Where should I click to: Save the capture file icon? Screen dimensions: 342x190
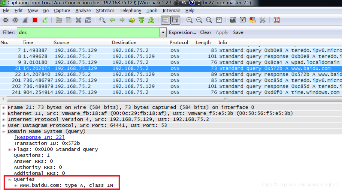coord(69,20)
